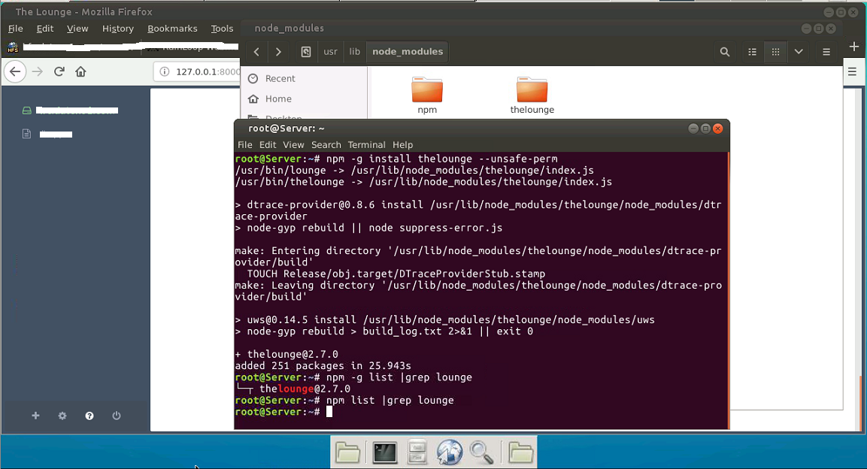867x469 pixels.
Task: Open Firefox Edit menu
Action: [x=45, y=29]
